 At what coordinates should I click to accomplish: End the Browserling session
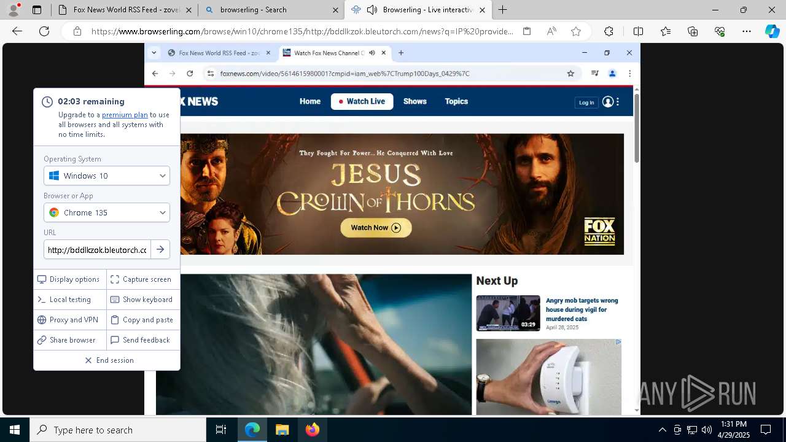coord(107,360)
